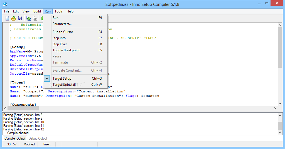
Task: Open the File menu
Action: [x=7, y=11]
